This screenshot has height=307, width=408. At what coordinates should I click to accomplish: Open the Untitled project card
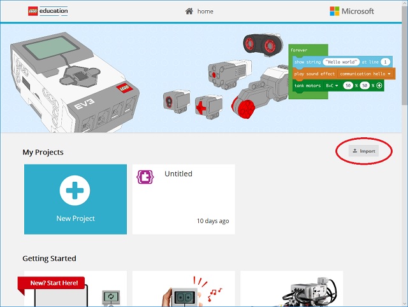coord(184,199)
